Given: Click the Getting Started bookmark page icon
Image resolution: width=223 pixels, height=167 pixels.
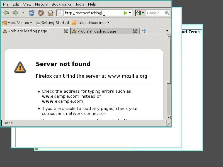Looking at the screenshot, I should point(38,23).
